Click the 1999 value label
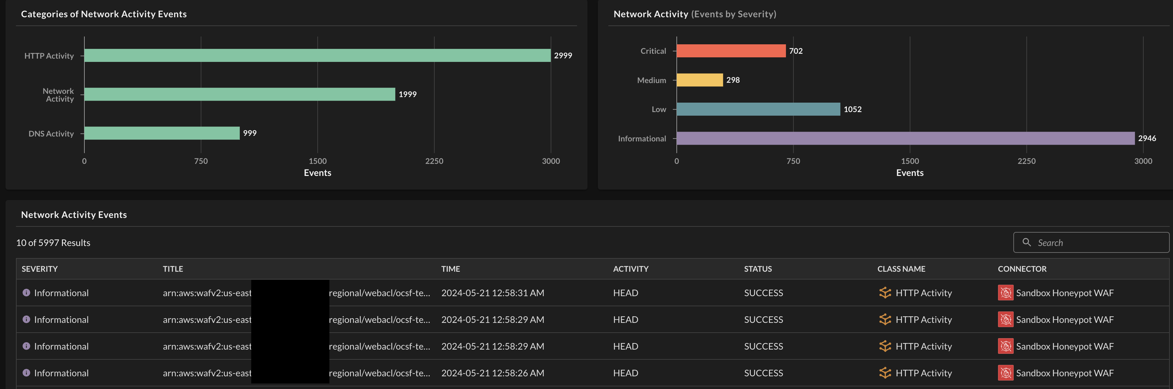The height and width of the screenshot is (389, 1173). 408,94
